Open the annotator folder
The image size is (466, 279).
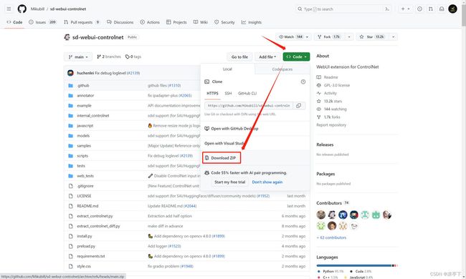pyautogui.click(x=85, y=95)
